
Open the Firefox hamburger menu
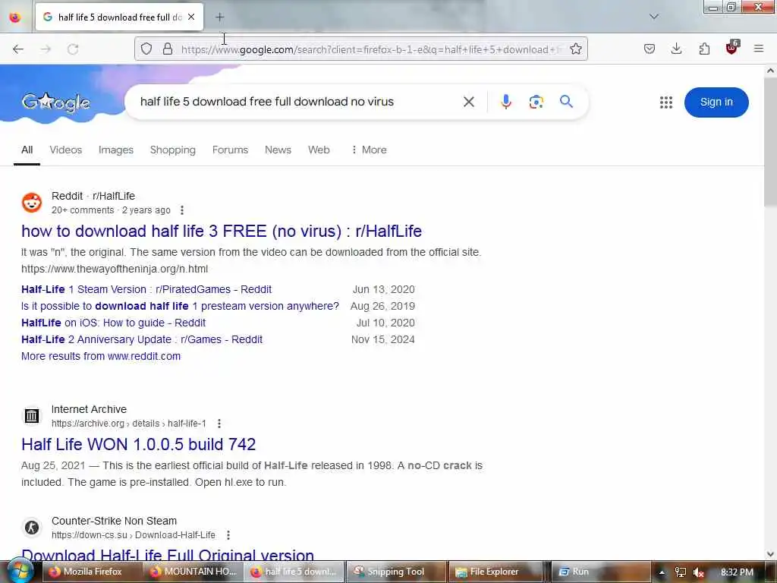[x=759, y=49]
